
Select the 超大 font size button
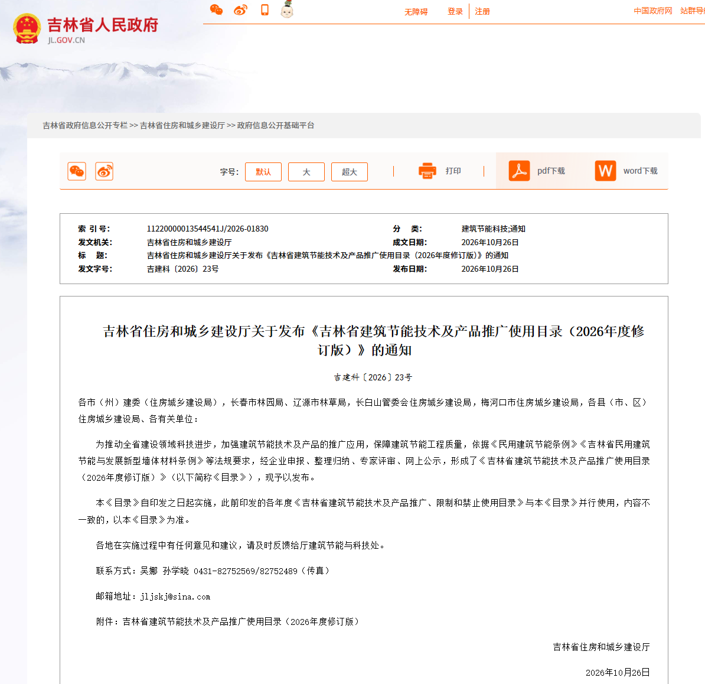(x=350, y=172)
